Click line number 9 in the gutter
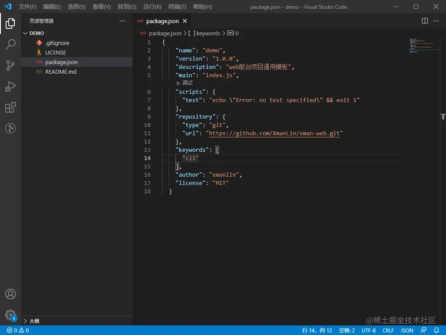The height and width of the screenshot is (335, 446). [149, 117]
